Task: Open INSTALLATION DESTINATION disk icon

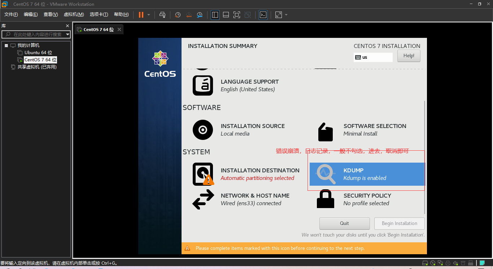Action: (203, 174)
